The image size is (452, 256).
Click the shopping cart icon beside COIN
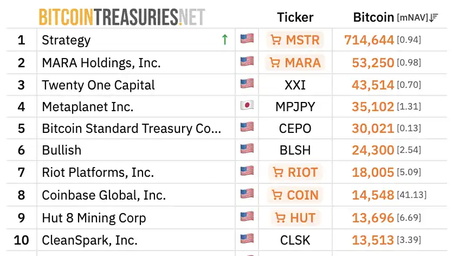click(x=277, y=195)
